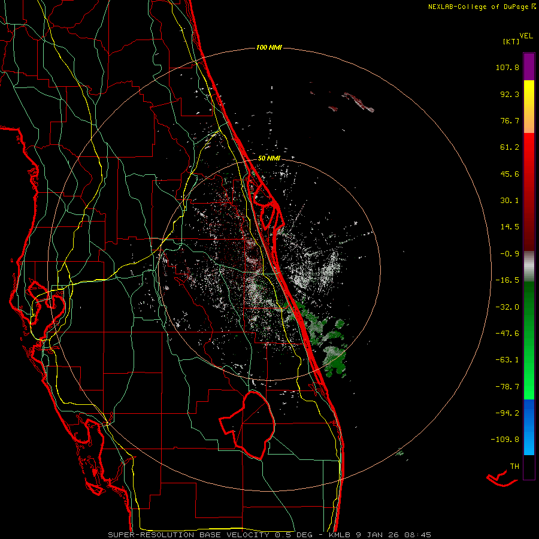
Task: Click the 92.3 velocity scale value
Action: (x=510, y=94)
